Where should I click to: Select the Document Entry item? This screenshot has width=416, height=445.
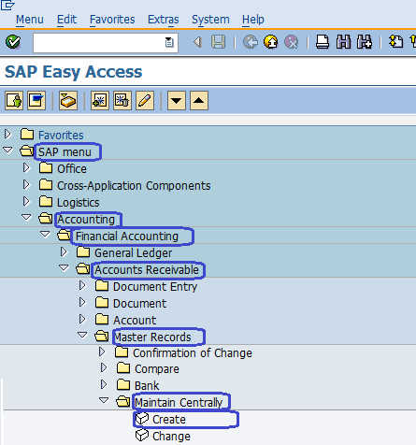[155, 287]
